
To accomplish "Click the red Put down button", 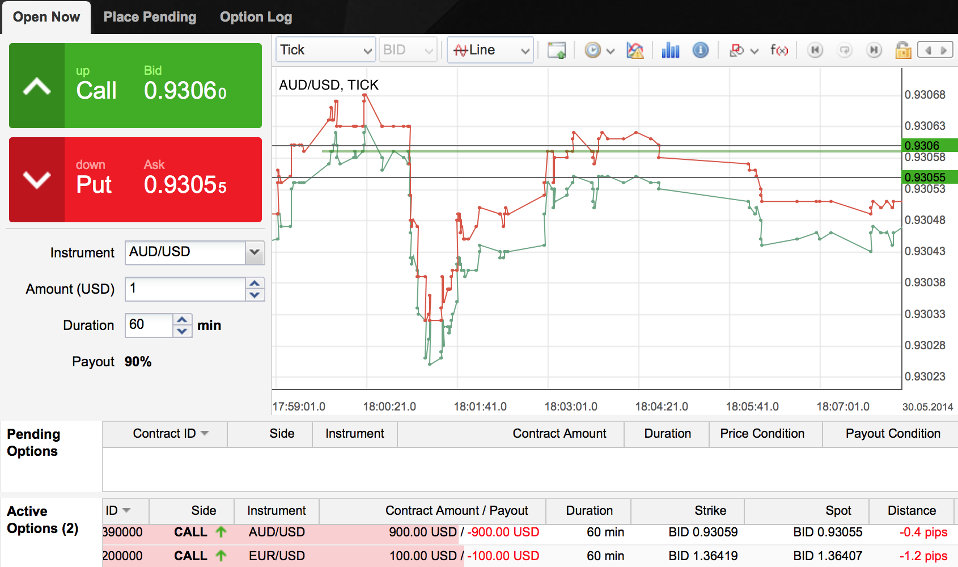I will click(x=135, y=180).
